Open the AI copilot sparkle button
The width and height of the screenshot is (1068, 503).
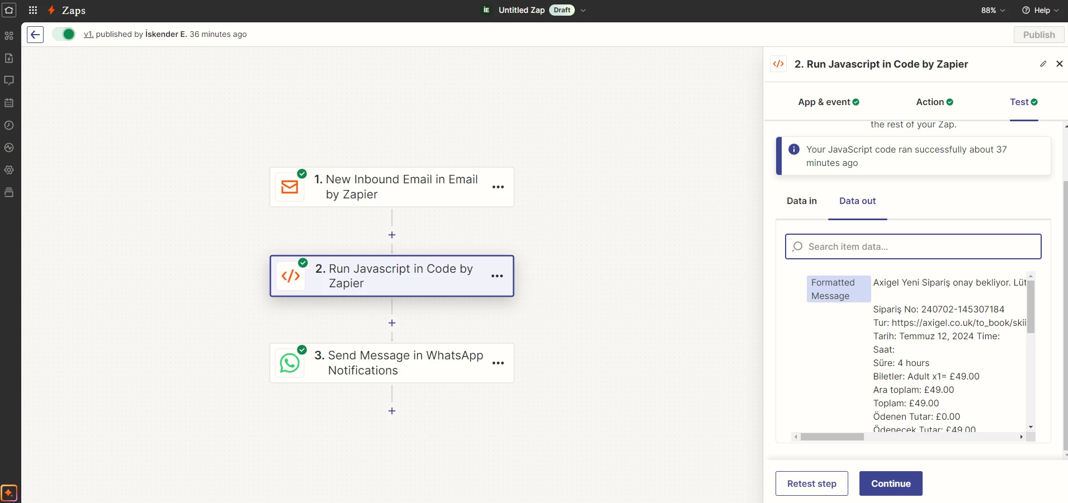click(x=9, y=493)
